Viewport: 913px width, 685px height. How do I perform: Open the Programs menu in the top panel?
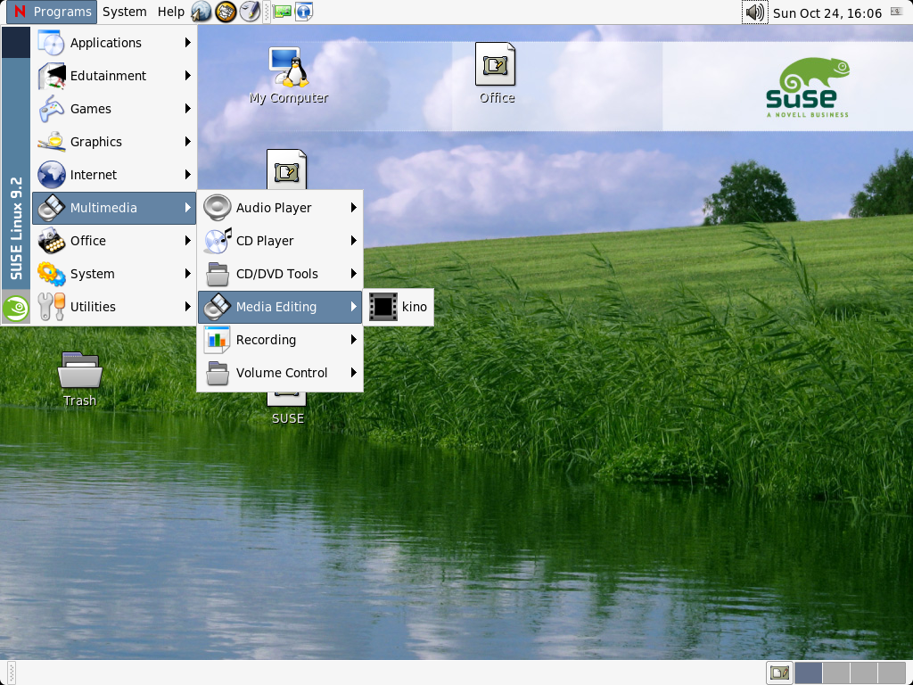click(x=52, y=12)
